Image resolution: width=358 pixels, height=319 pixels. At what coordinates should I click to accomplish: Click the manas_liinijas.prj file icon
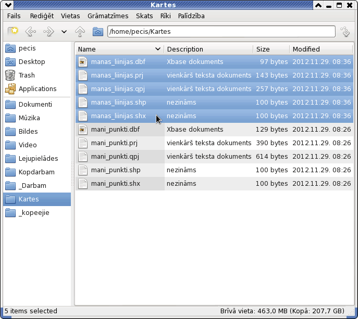point(83,75)
